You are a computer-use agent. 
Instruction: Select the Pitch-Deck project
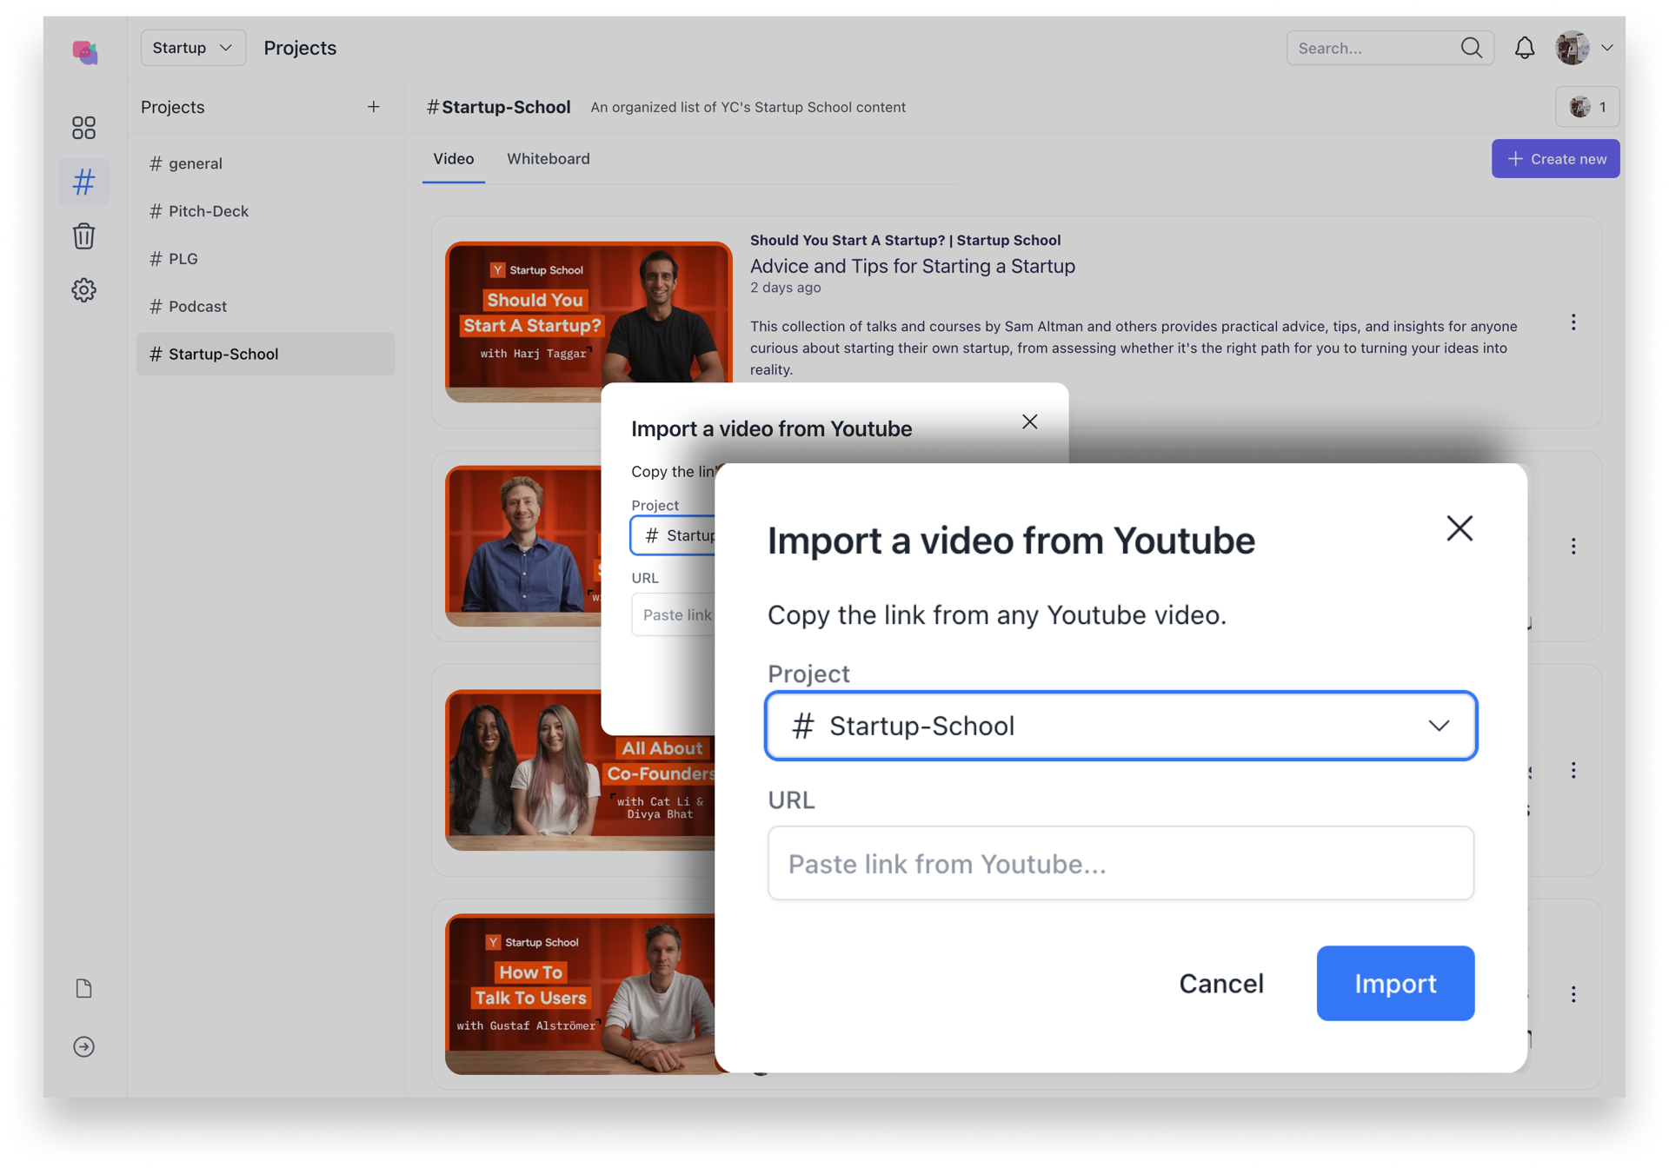click(x=265, y=211)
